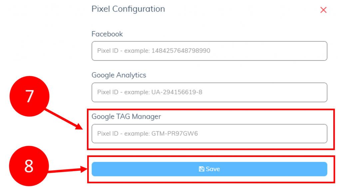Close the Pixel Configuration dialog
This screenshot has width=341, height=191.
coord(323,10)
